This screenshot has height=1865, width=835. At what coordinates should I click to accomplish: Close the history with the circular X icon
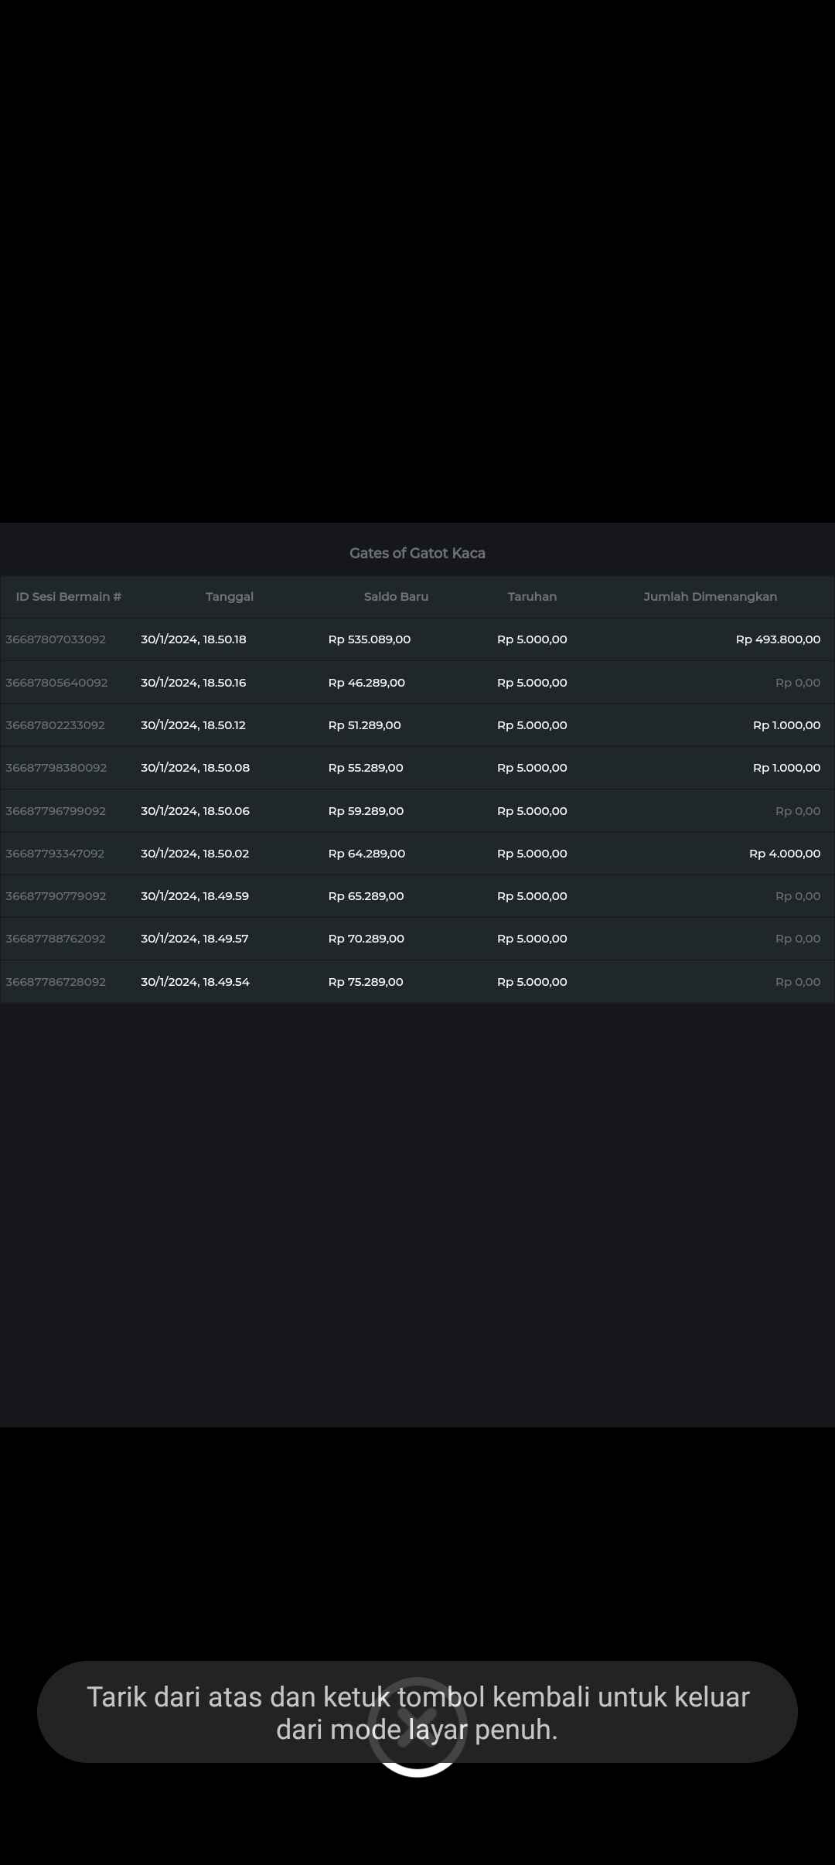(417, 1727)
